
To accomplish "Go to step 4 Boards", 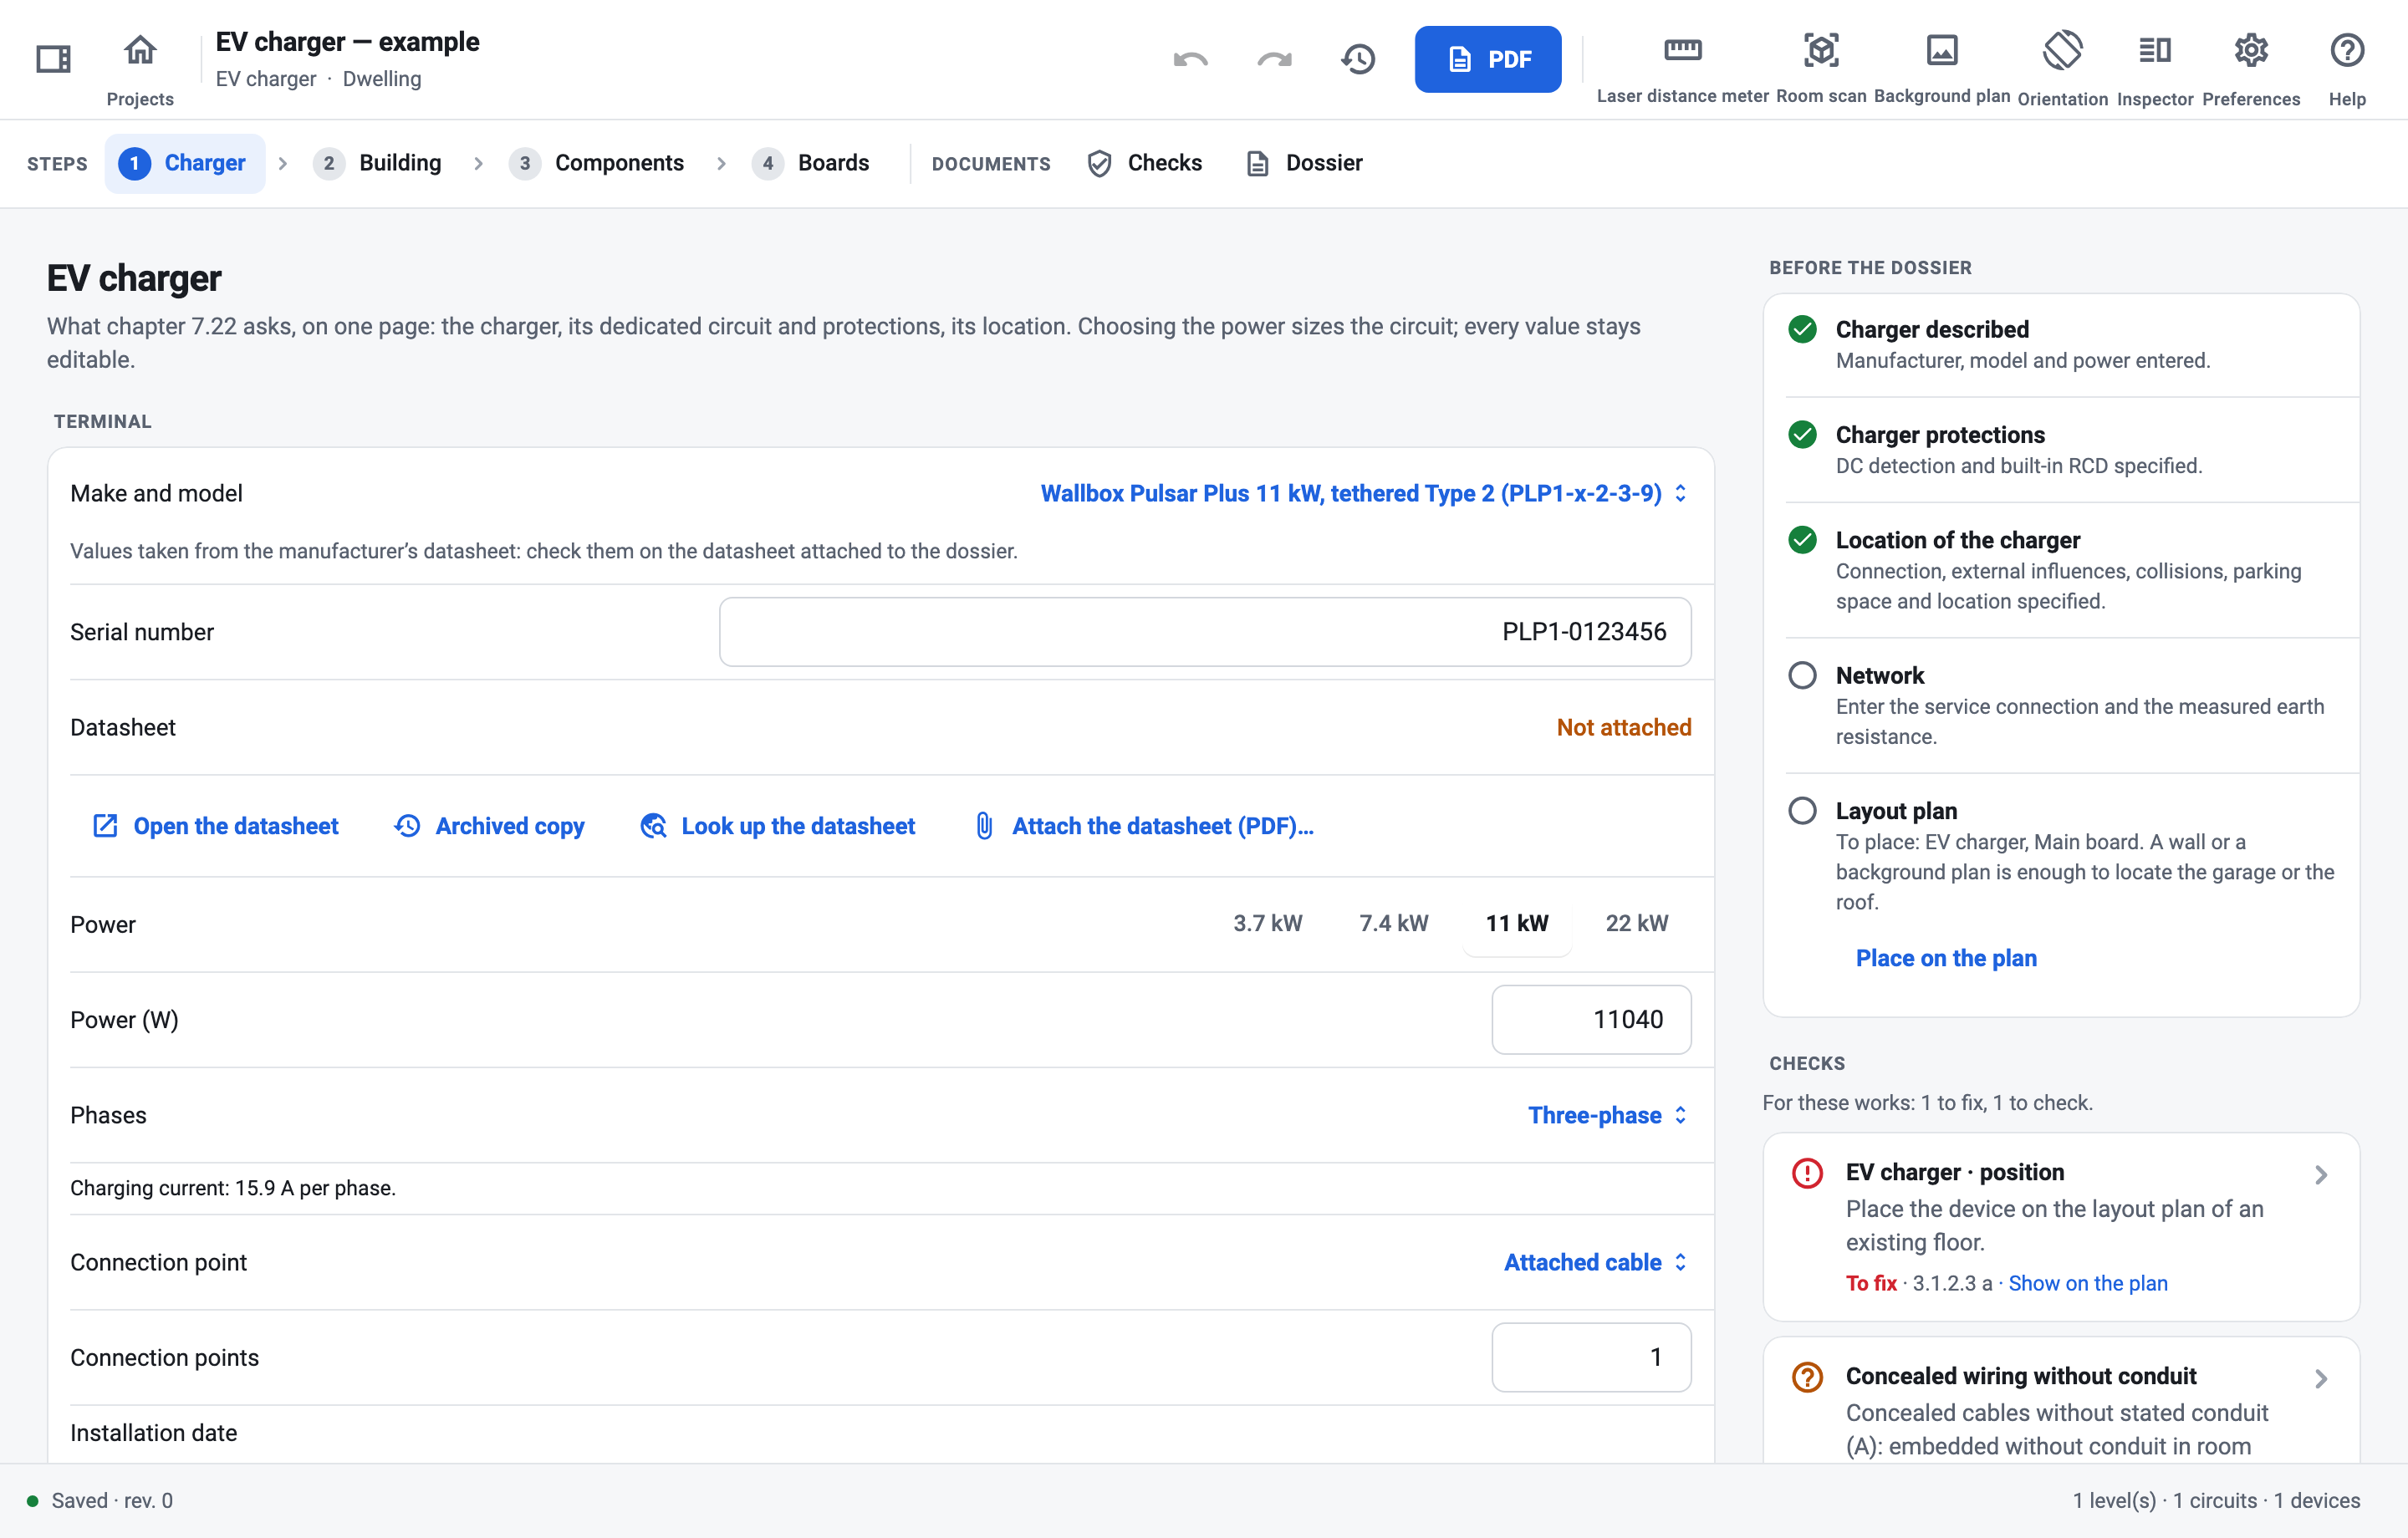I will point(812,163).
